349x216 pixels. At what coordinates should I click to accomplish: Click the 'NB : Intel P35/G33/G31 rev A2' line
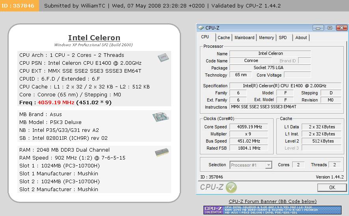tap(59, 130)
